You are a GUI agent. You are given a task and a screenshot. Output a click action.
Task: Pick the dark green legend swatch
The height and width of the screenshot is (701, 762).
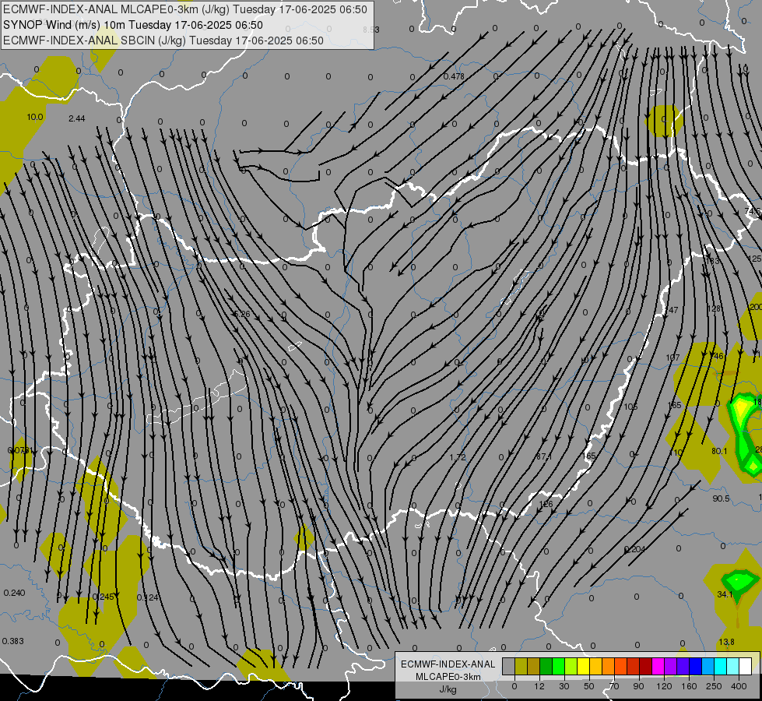546,667
